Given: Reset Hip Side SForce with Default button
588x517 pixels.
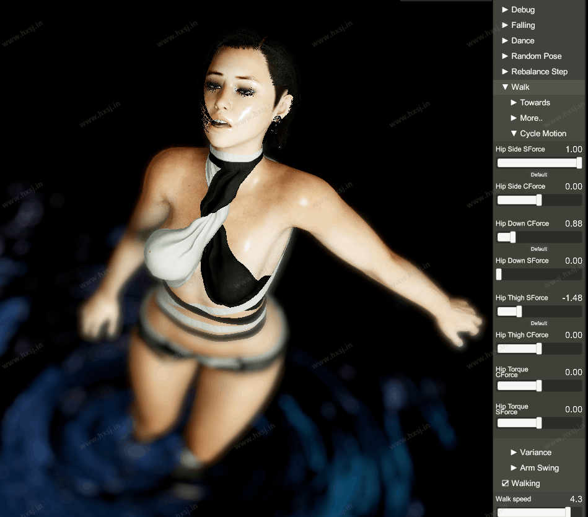Looking at the screenshot, I should (539, 175).
